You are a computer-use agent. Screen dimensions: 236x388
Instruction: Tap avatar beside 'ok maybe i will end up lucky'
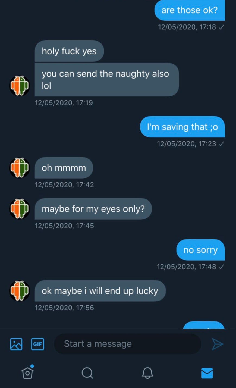coord(20,291)
